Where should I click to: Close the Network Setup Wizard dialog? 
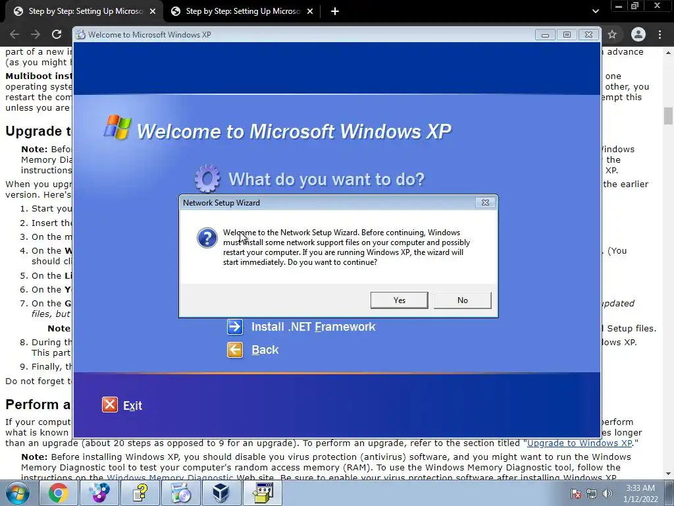pos(485,203)
